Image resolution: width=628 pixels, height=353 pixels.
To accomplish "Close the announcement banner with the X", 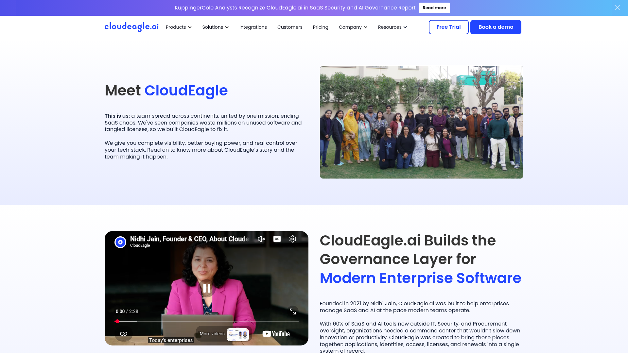I will pyautogui.click(x=617, y=8).
